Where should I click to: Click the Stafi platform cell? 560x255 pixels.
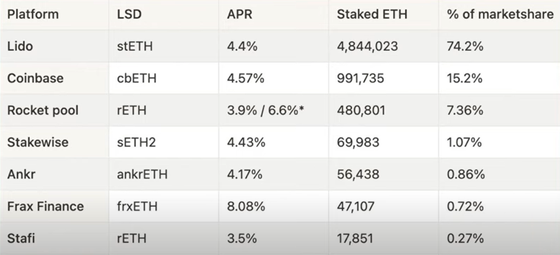point(21,237)
